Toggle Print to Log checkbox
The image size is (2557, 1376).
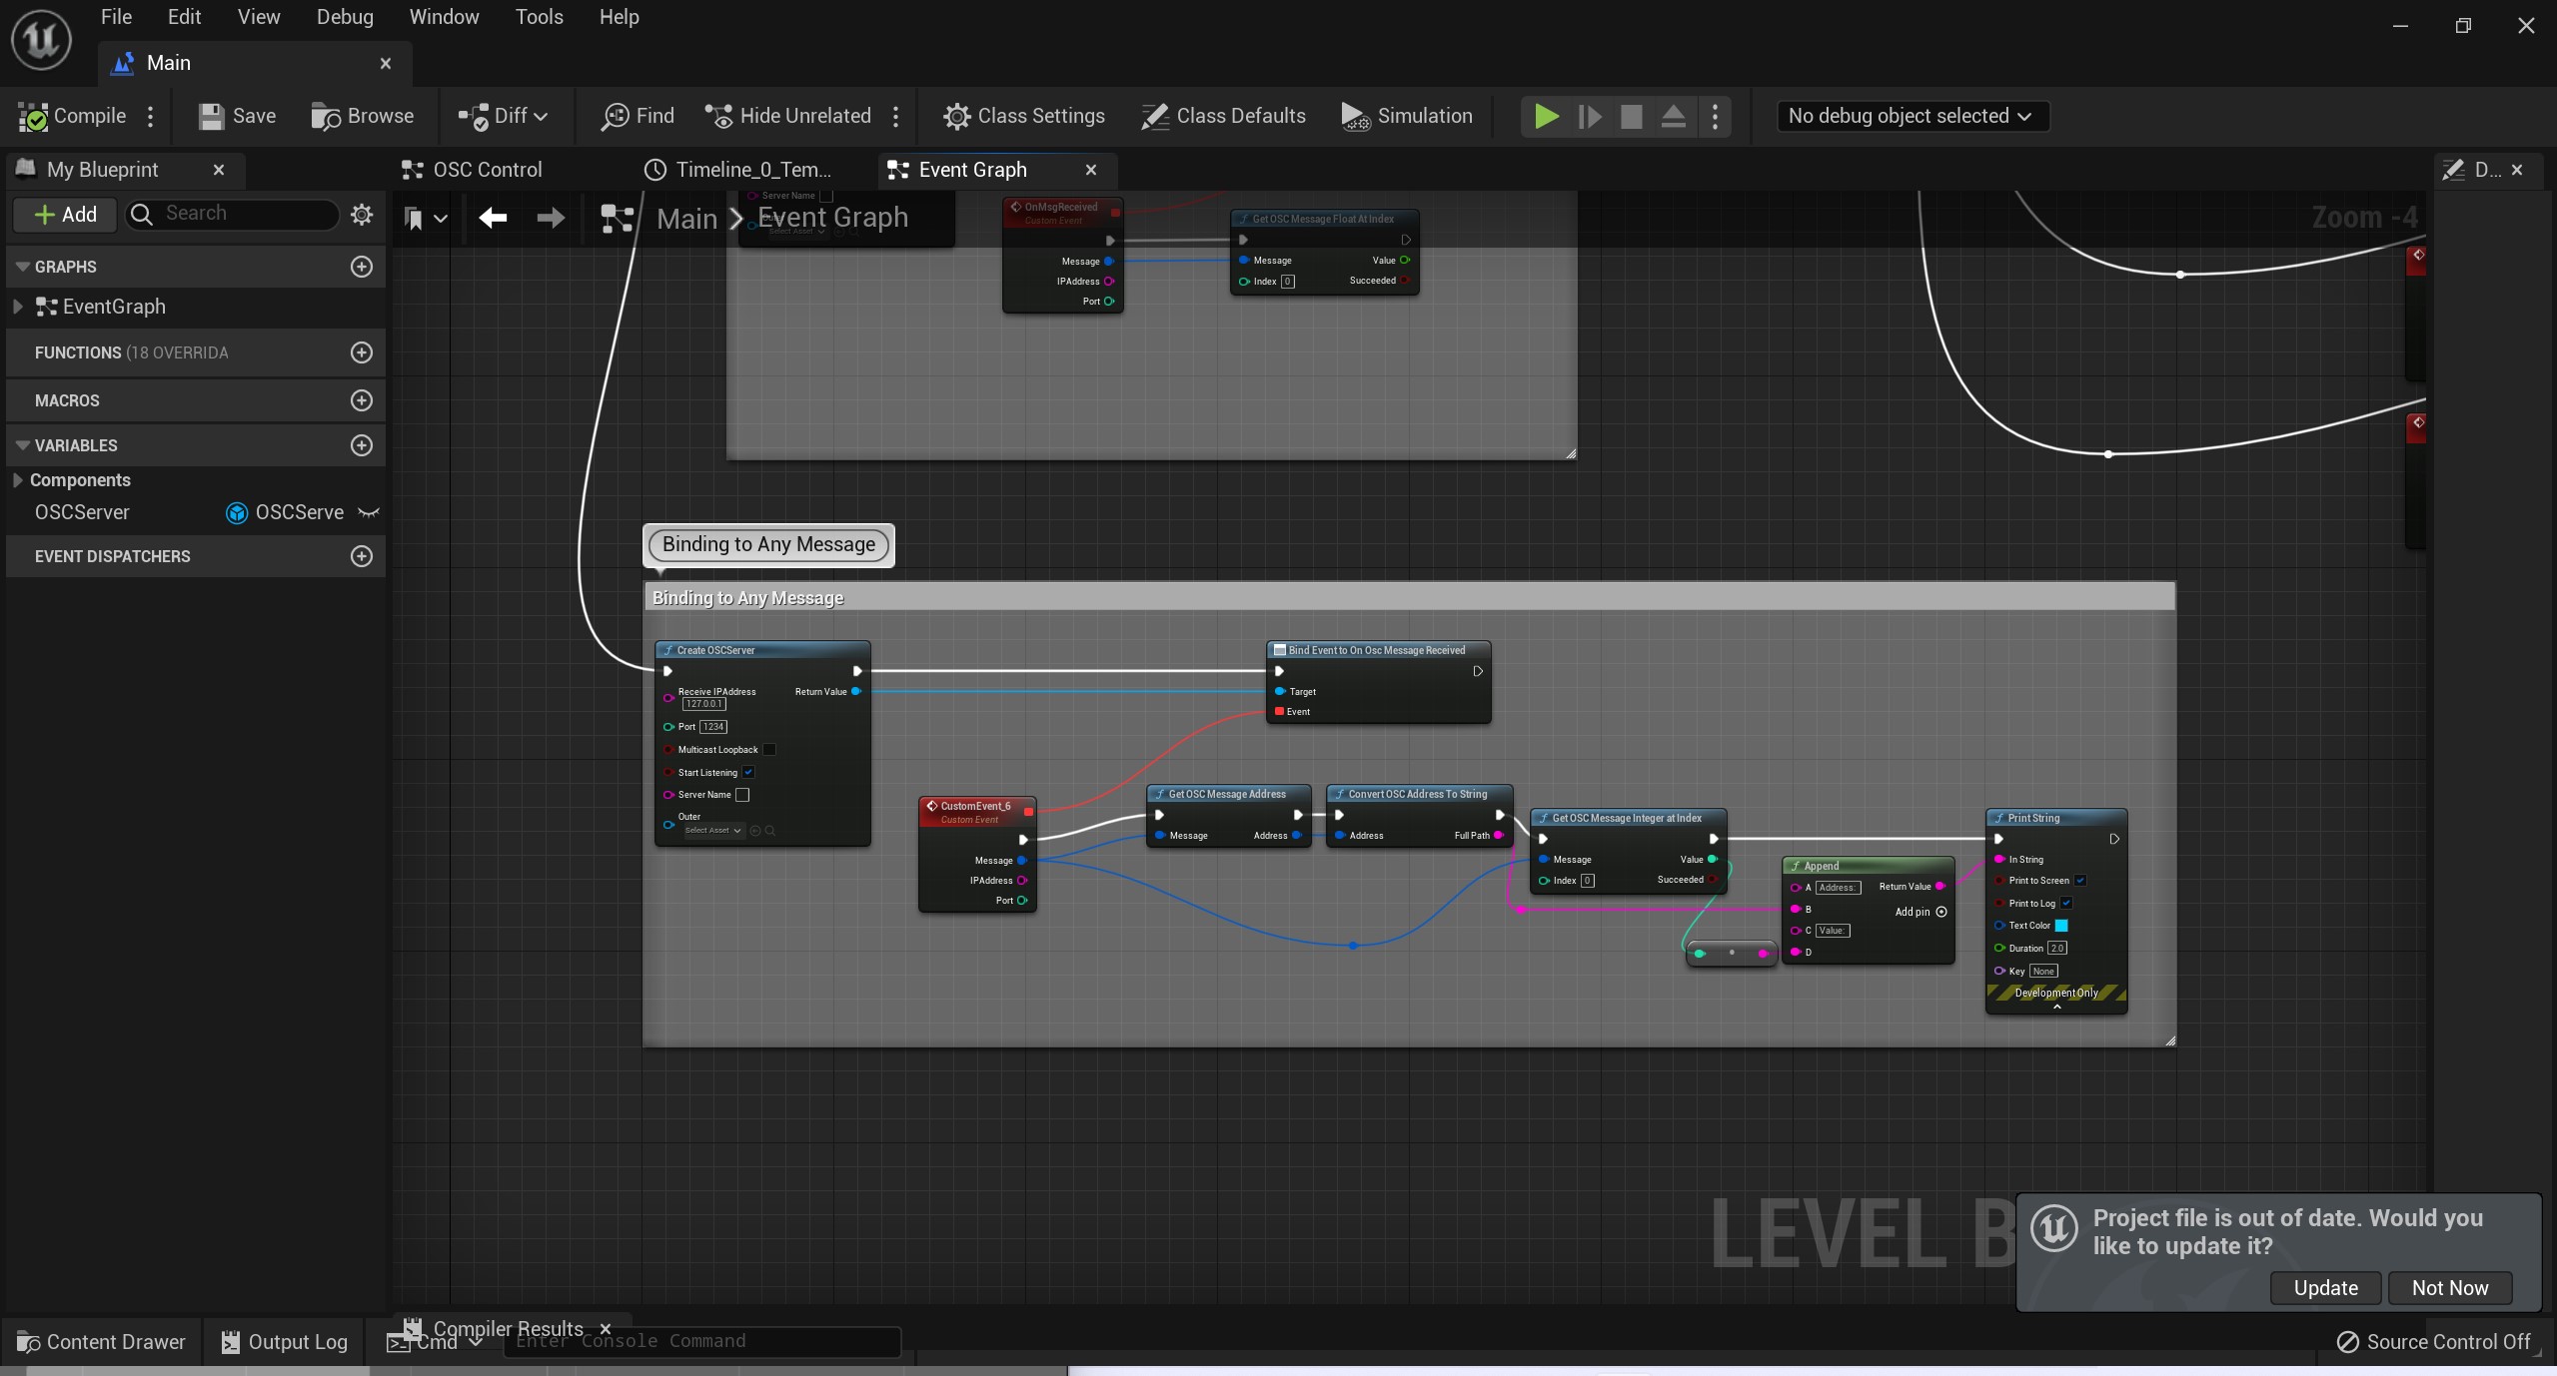2066,904
